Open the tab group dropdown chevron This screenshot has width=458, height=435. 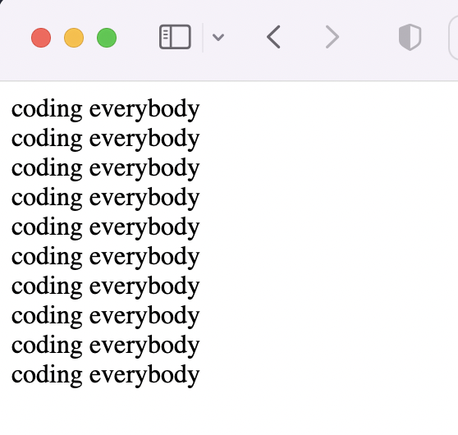coord(218,38)
